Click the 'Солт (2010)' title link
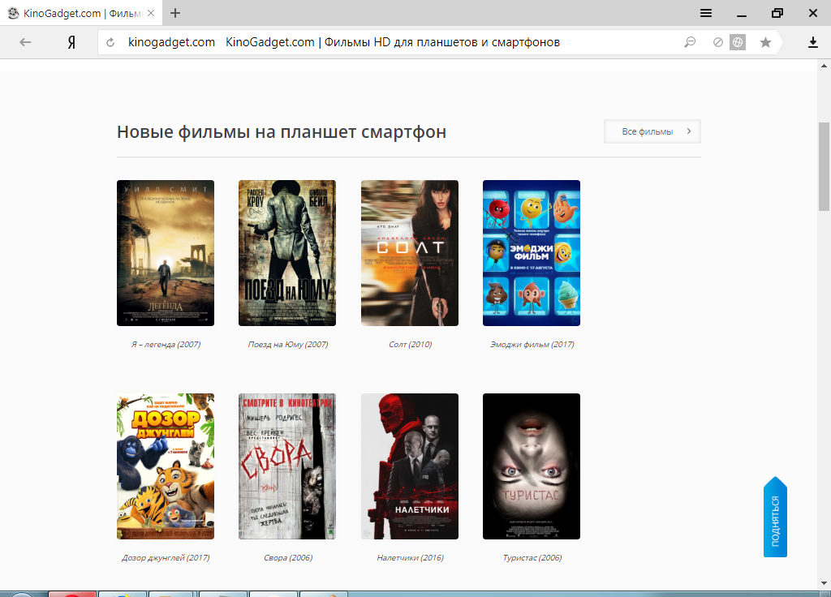The image size is (831, 597). pyautogui.click(x=410, y=344)
